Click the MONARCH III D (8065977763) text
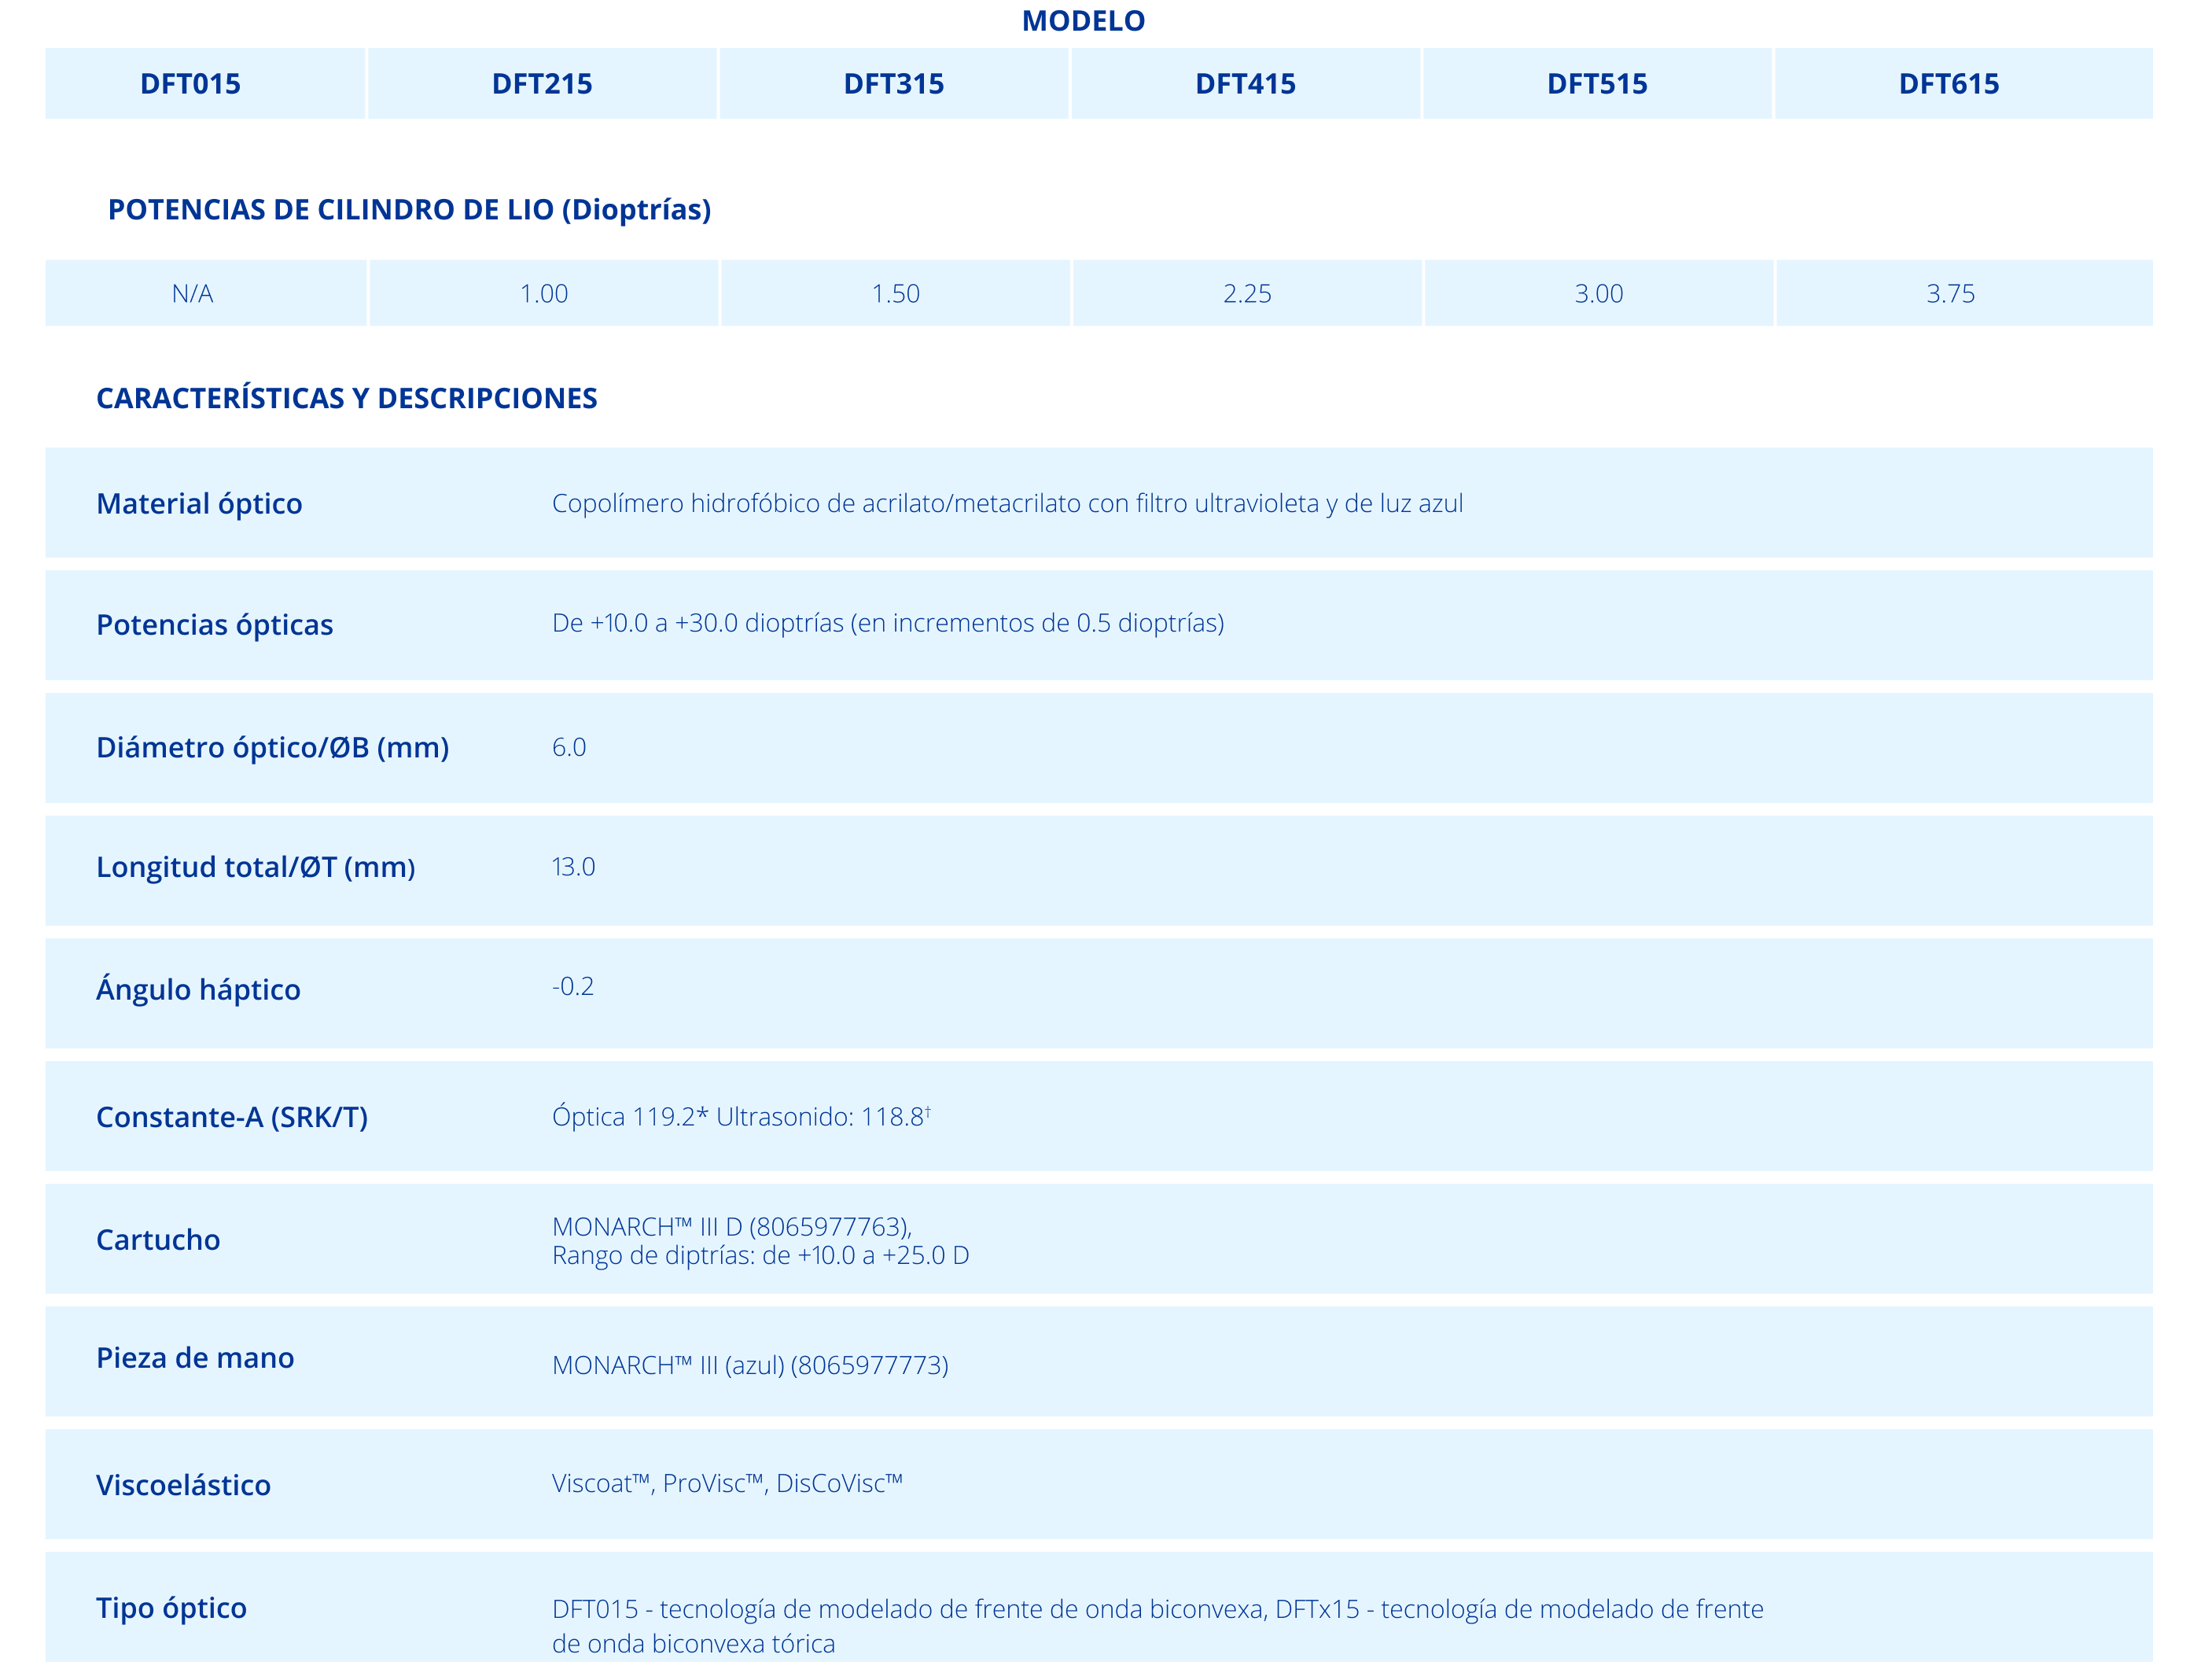This screenshot has width=2212, height=1680. click(732, 1226)
